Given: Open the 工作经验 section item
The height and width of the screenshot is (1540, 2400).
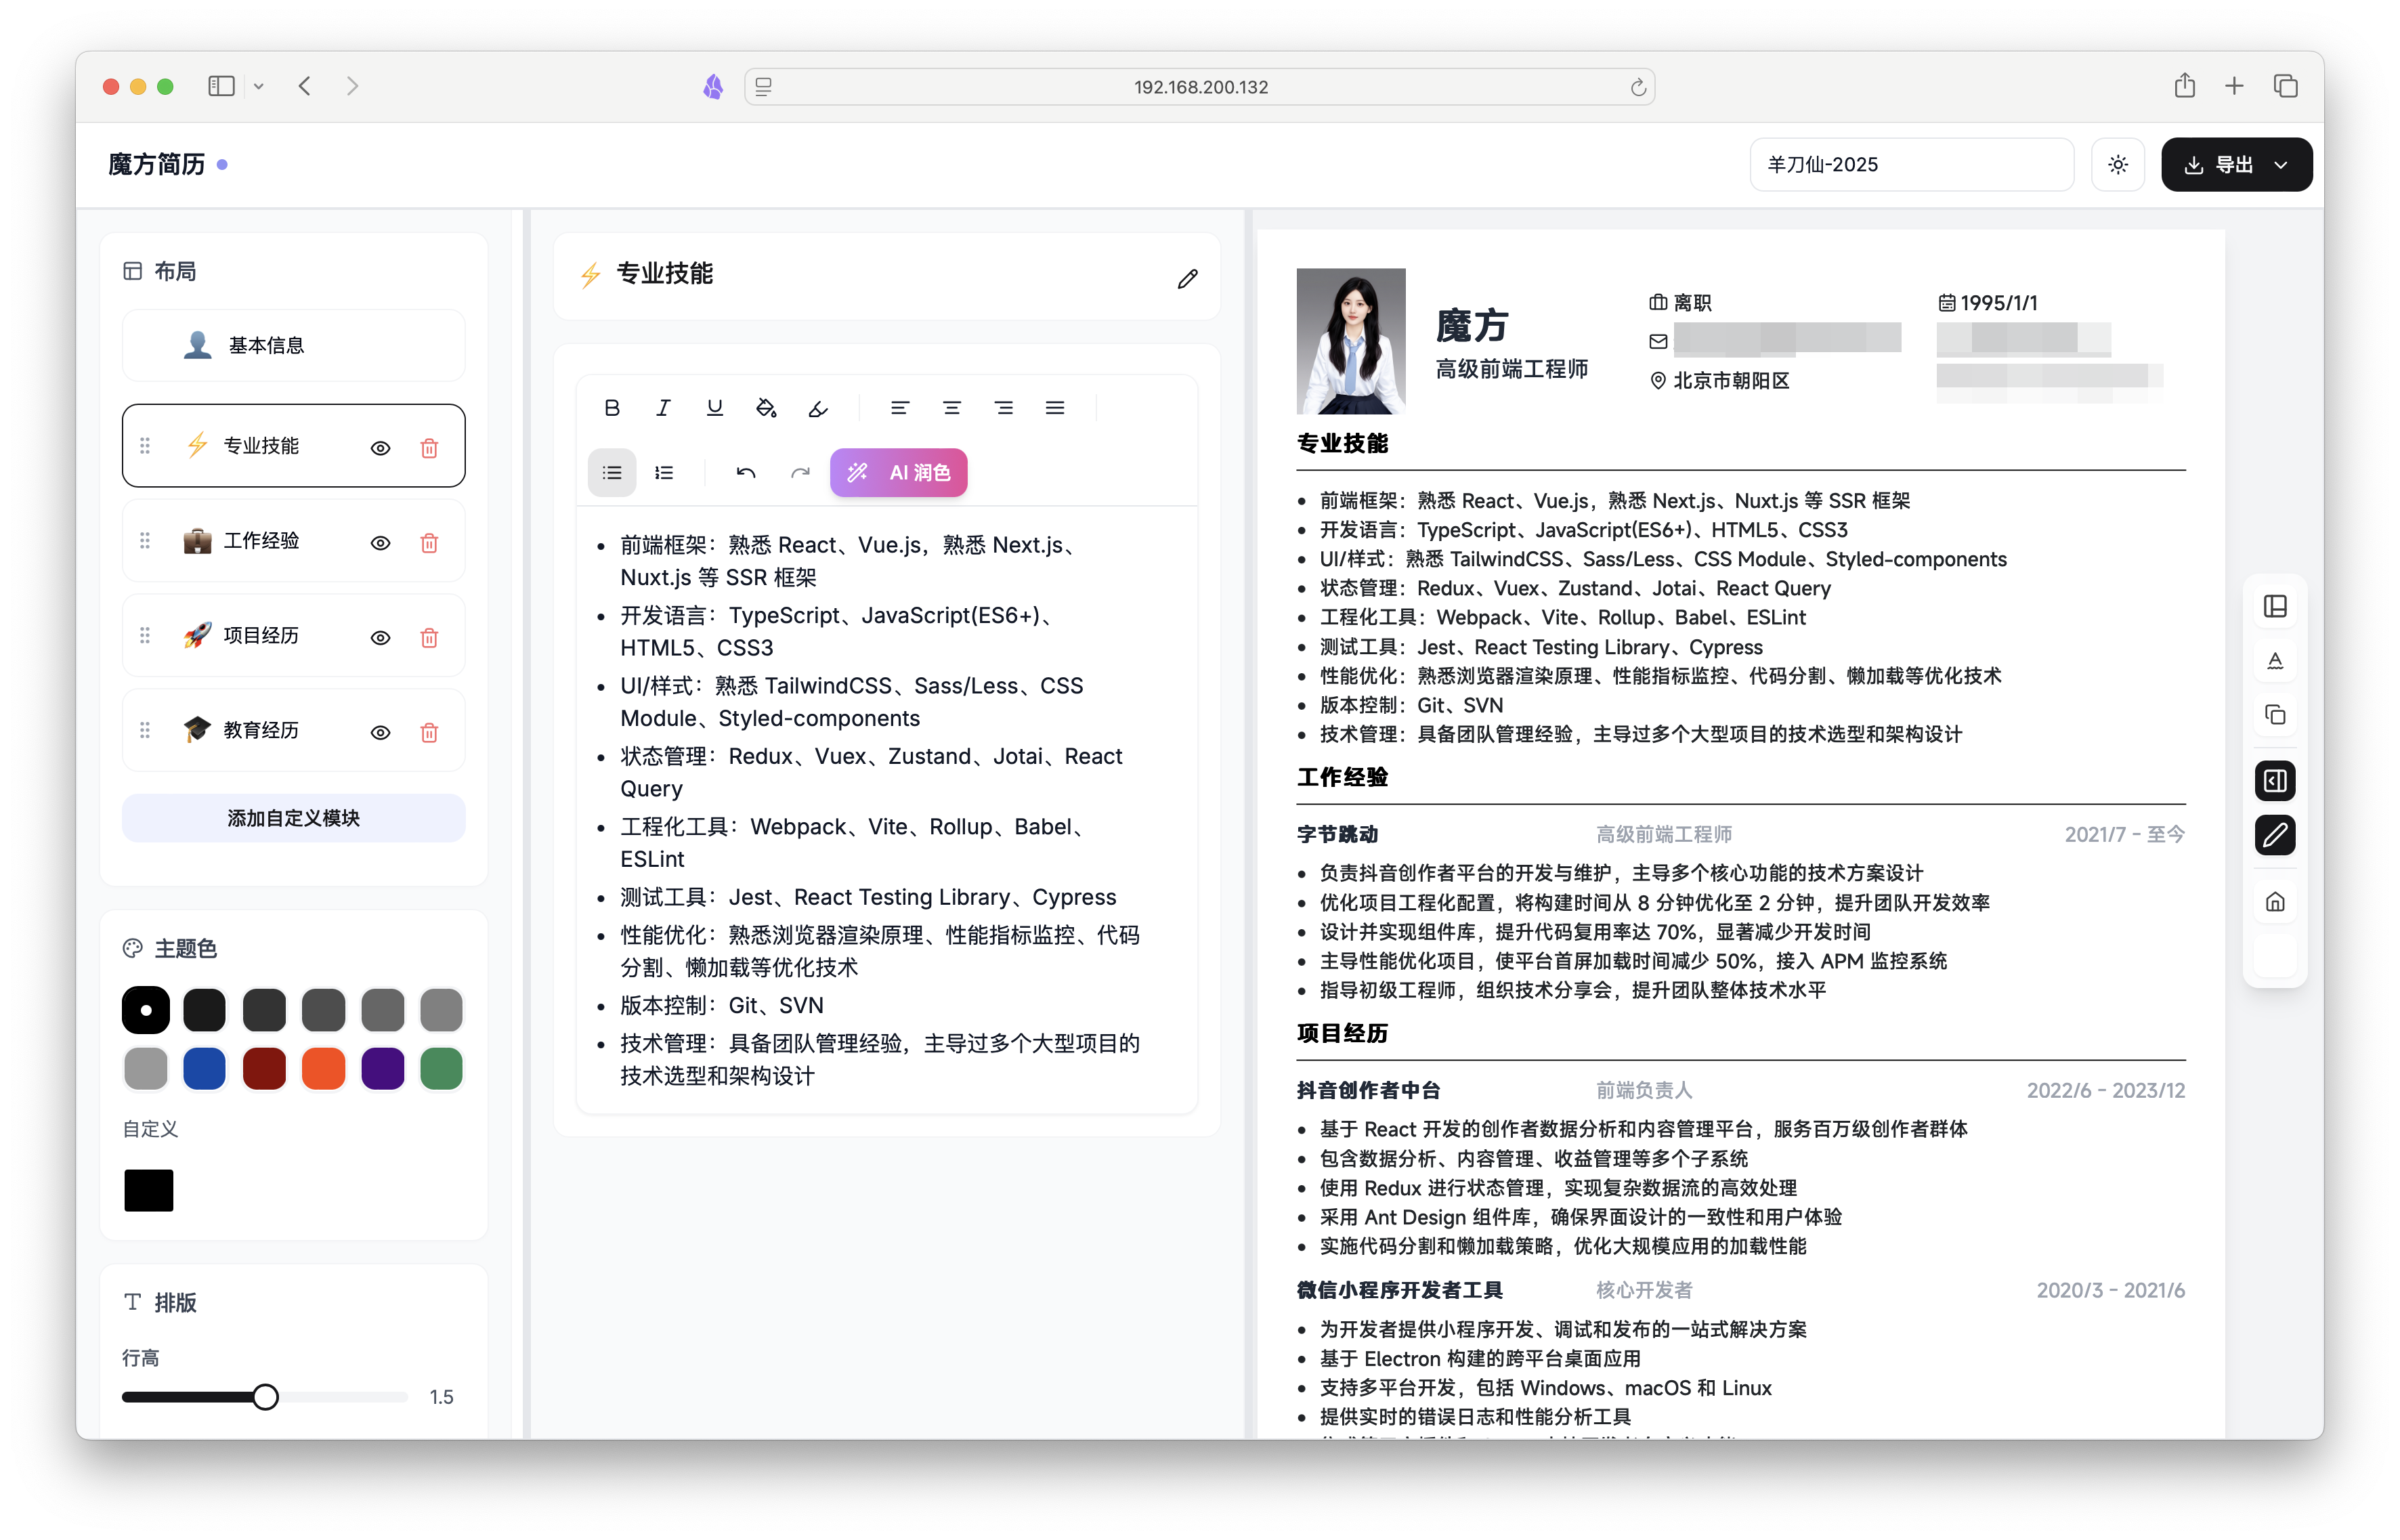Looking at the screenshot, I should pos(293,540).
